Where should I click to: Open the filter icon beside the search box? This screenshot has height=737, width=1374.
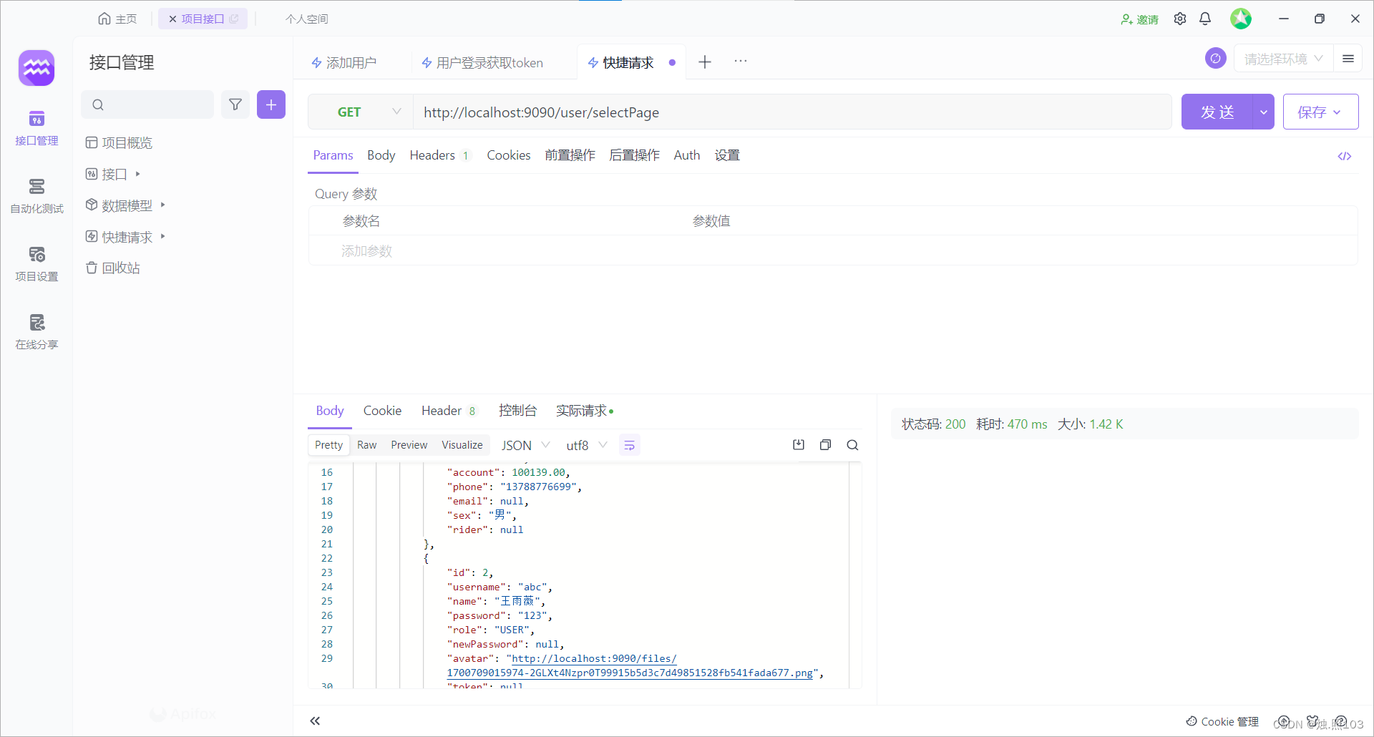pos(235,104)
